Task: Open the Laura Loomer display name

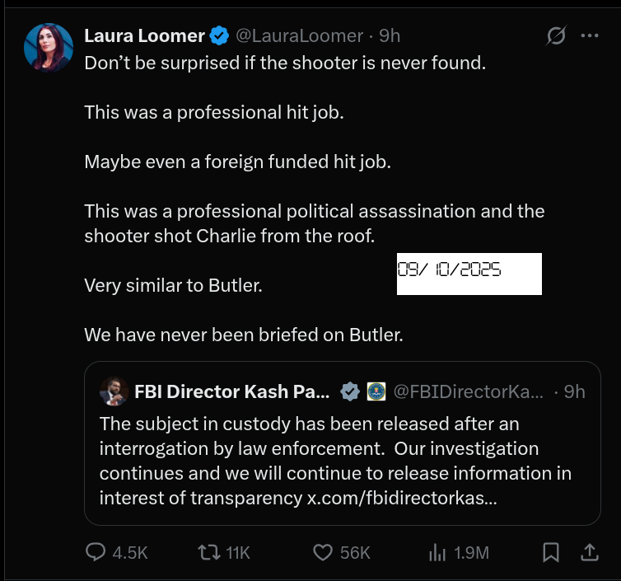Action: coord(144,35)
